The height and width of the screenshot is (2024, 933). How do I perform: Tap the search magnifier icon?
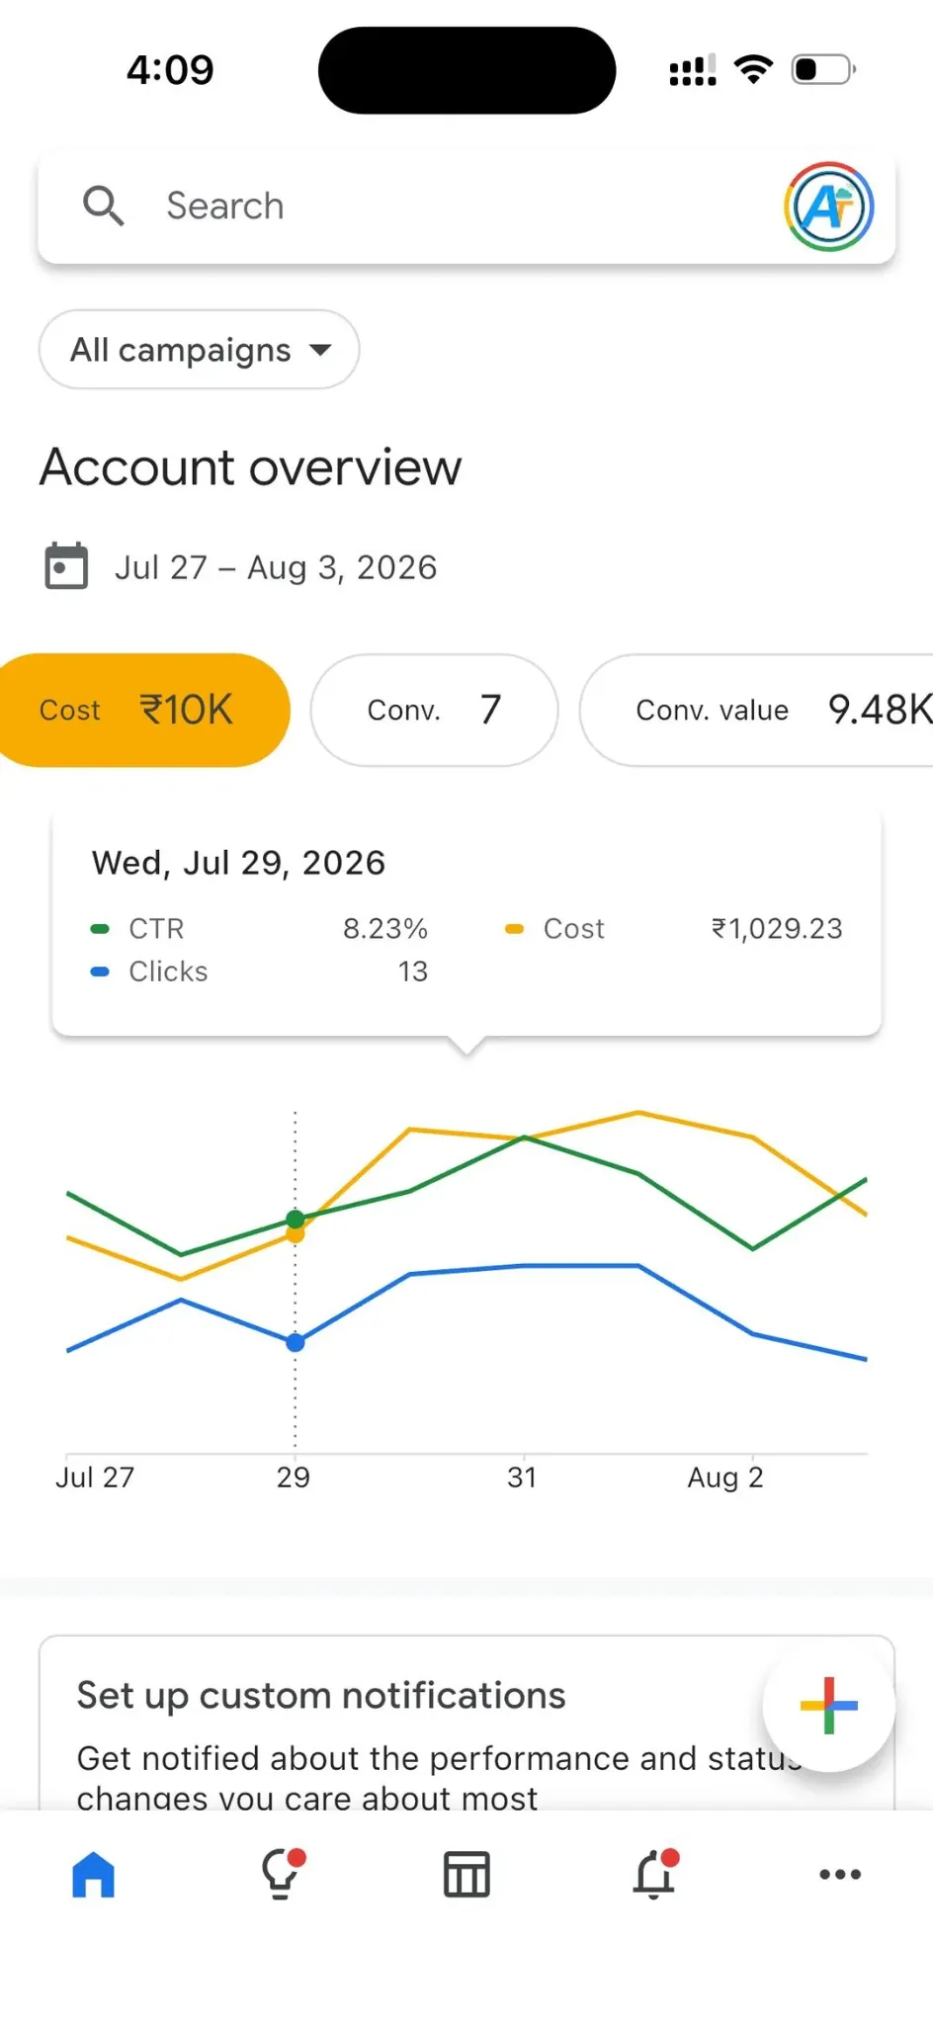click(103, 206)
